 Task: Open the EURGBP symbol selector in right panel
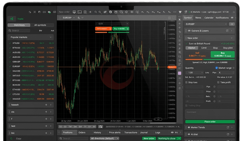(x=206, y=24)
